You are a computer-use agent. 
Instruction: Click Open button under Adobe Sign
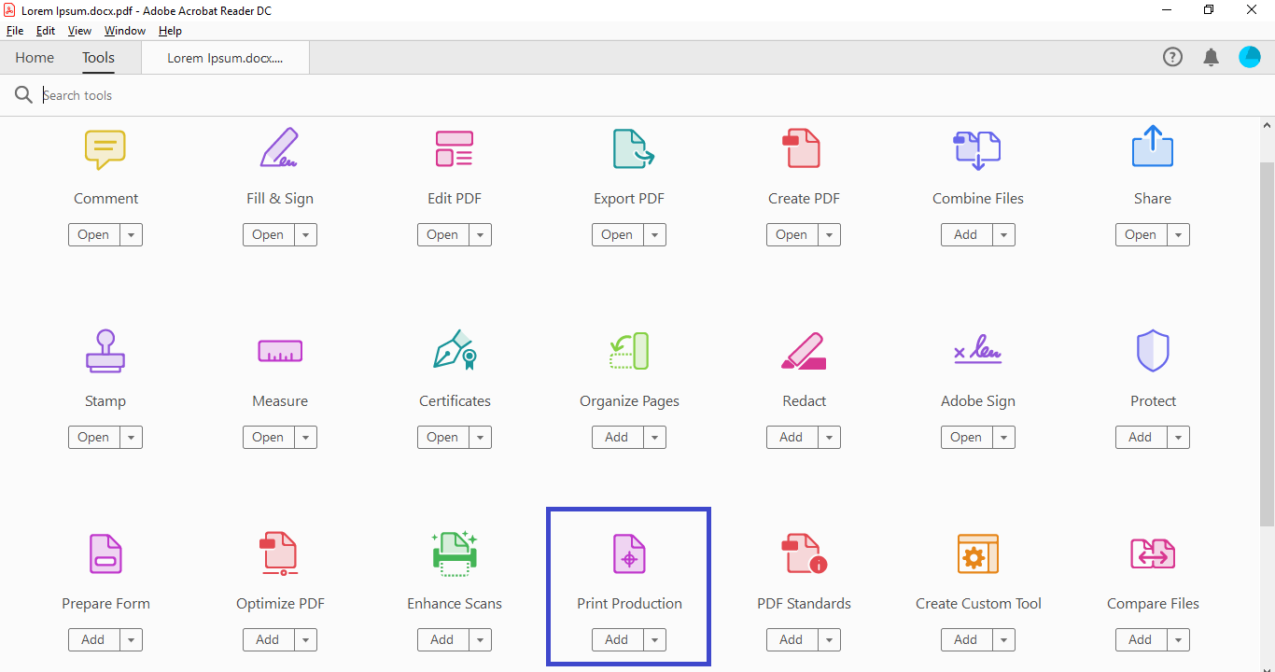pos(966,438)
